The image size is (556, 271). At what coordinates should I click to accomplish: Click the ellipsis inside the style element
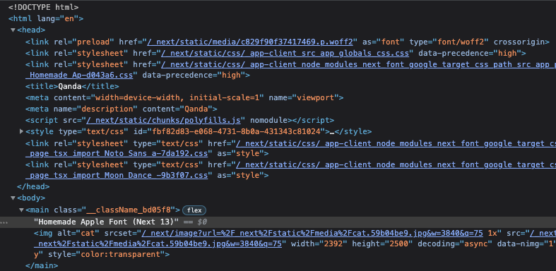click(x=332, y=132)
